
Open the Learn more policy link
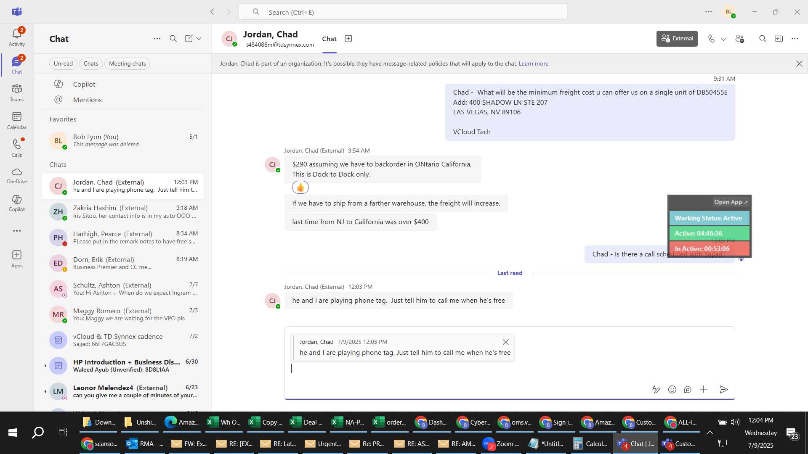pyautogui.click(x=534, y=63)
